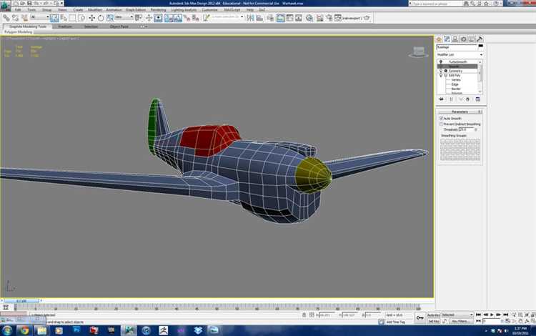Expand the Symmetry modifier sub-objects
536x336 pixels.
click(446, 71)
